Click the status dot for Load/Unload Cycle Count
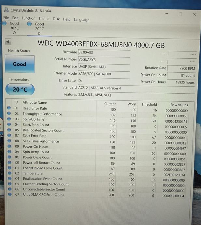Image resolution: width=201 pixels, height=225 pixels. (9, 168)
